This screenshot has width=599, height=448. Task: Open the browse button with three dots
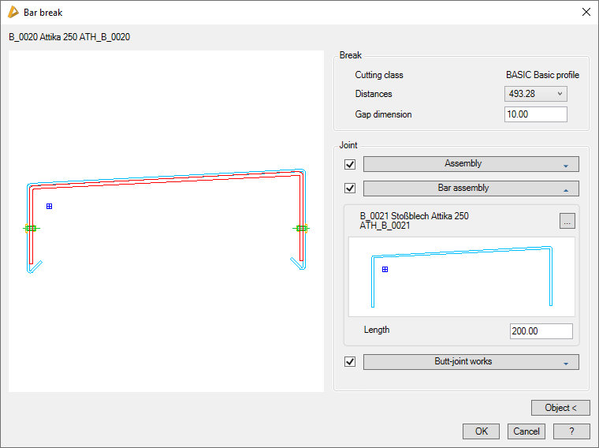coord(567,222)
